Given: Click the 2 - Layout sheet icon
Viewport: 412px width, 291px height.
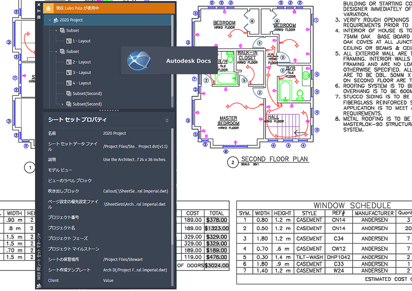Looking at the screenshot, I should coord(69,62).
